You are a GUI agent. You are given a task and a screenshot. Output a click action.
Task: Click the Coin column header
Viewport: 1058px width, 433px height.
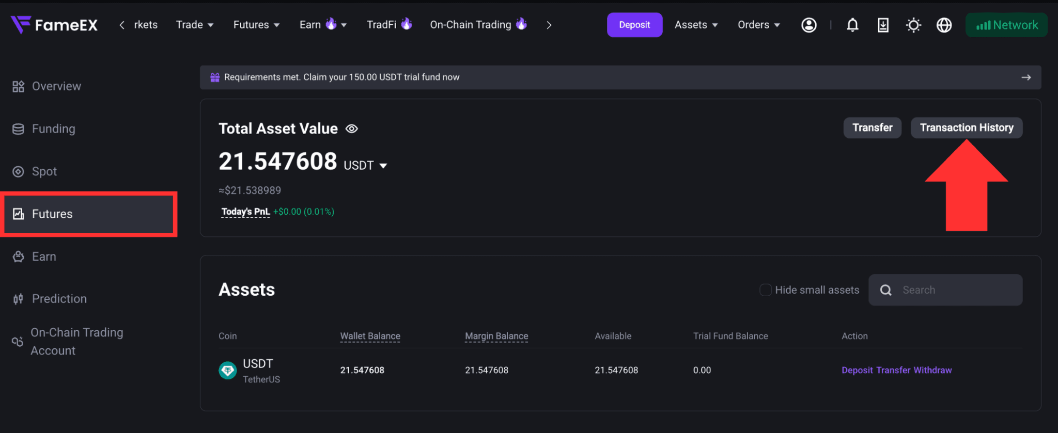coord(228,336)
